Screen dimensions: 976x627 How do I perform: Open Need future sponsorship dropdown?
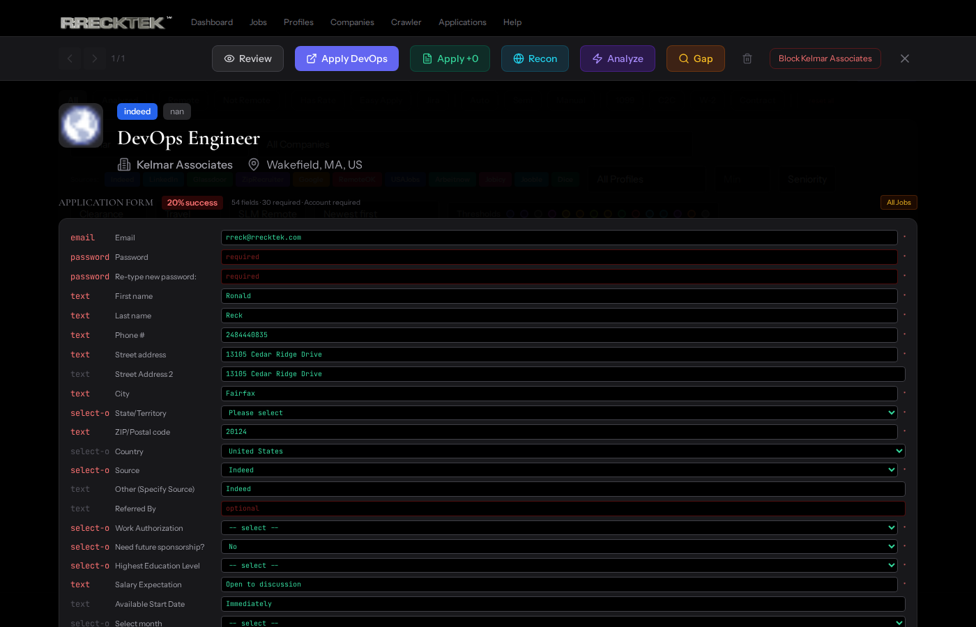click(559, 547)
